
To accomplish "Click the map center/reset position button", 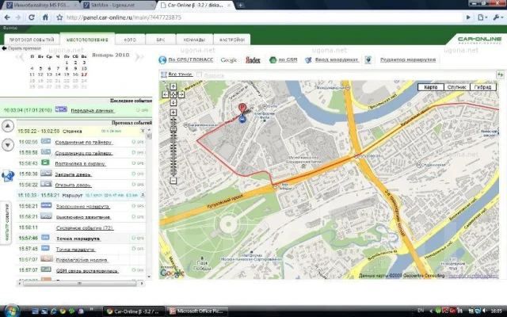I will click(x=173, y=94).
